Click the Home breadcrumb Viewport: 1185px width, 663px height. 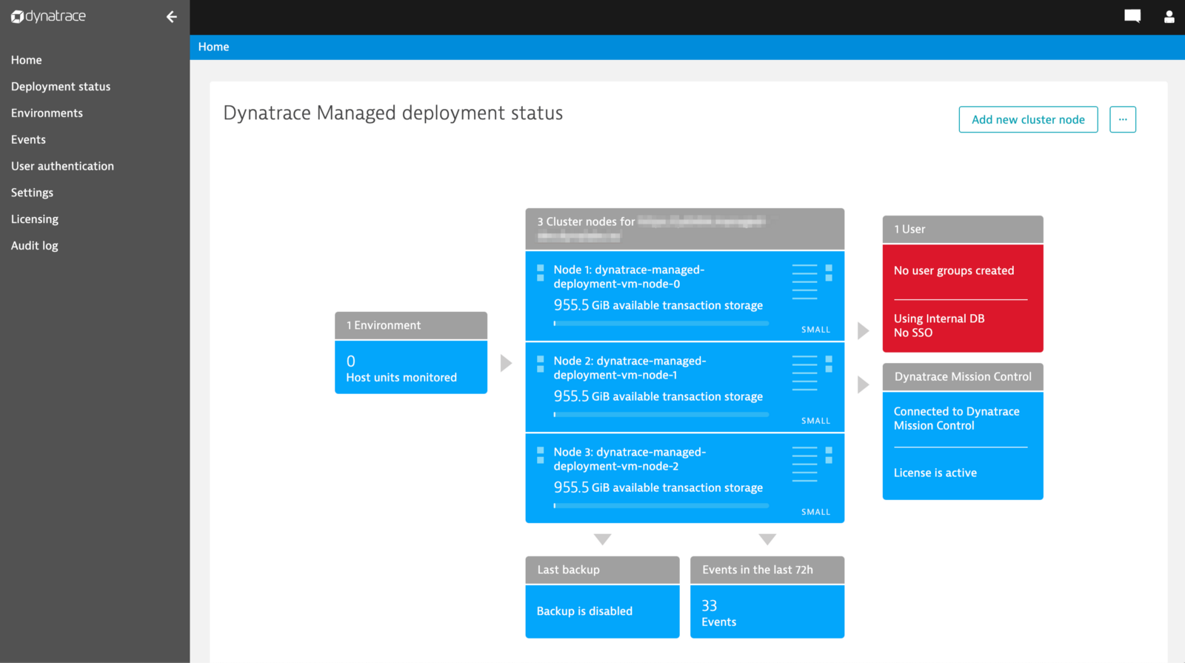pyautogui.click(x=213, y=47)
